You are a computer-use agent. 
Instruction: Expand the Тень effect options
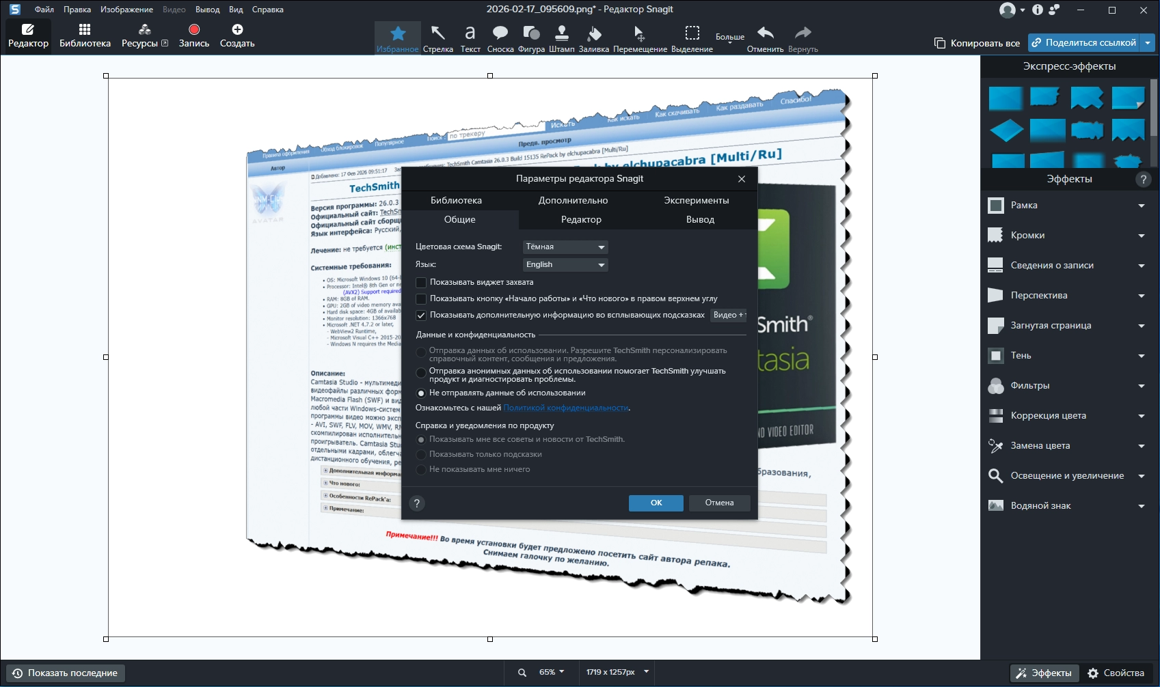tap(1142, 356)
